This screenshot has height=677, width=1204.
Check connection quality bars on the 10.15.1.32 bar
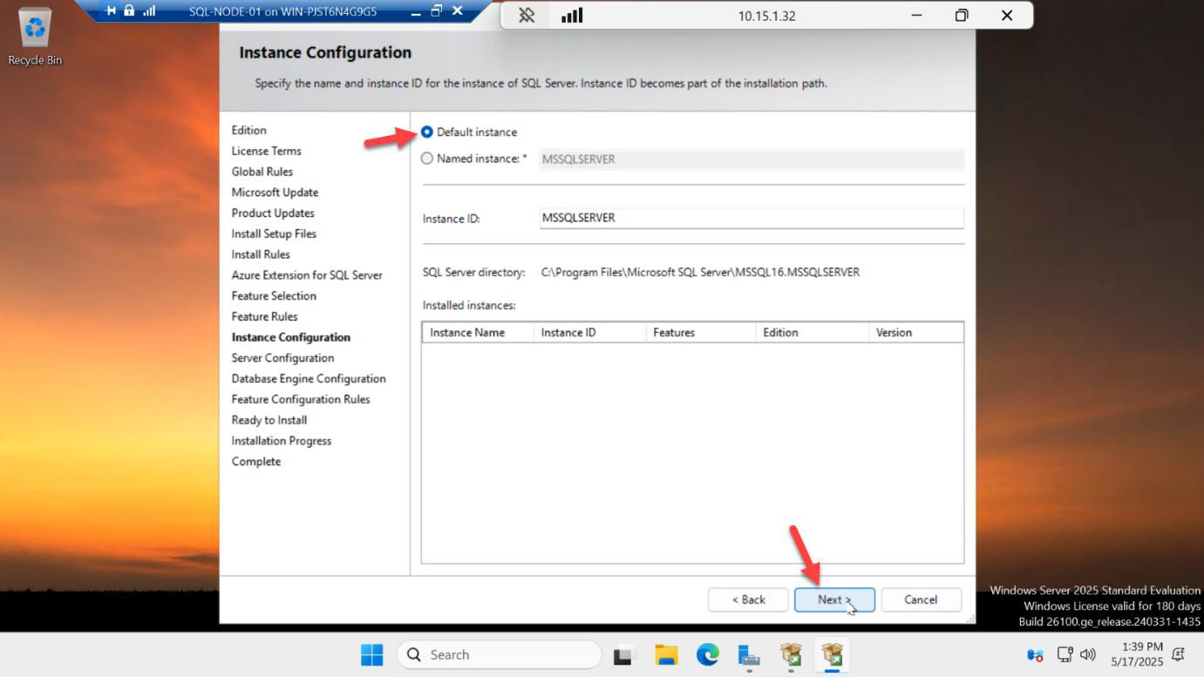point(572,16)
